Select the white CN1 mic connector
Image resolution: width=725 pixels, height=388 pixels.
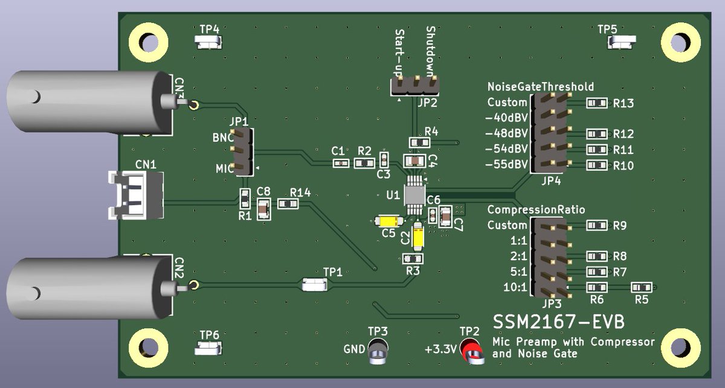(x=135, y=194)
